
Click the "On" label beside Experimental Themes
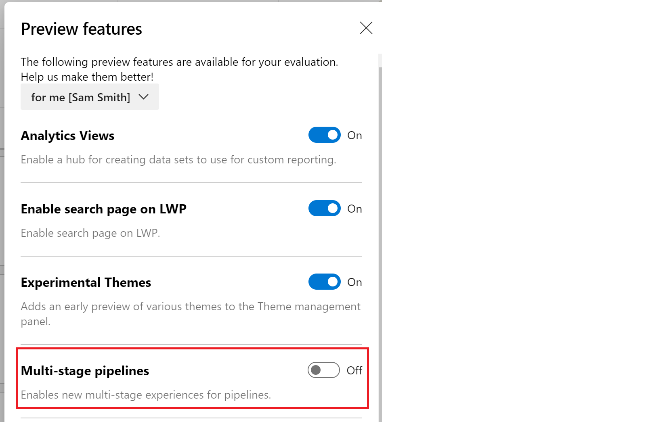point(354,282)
